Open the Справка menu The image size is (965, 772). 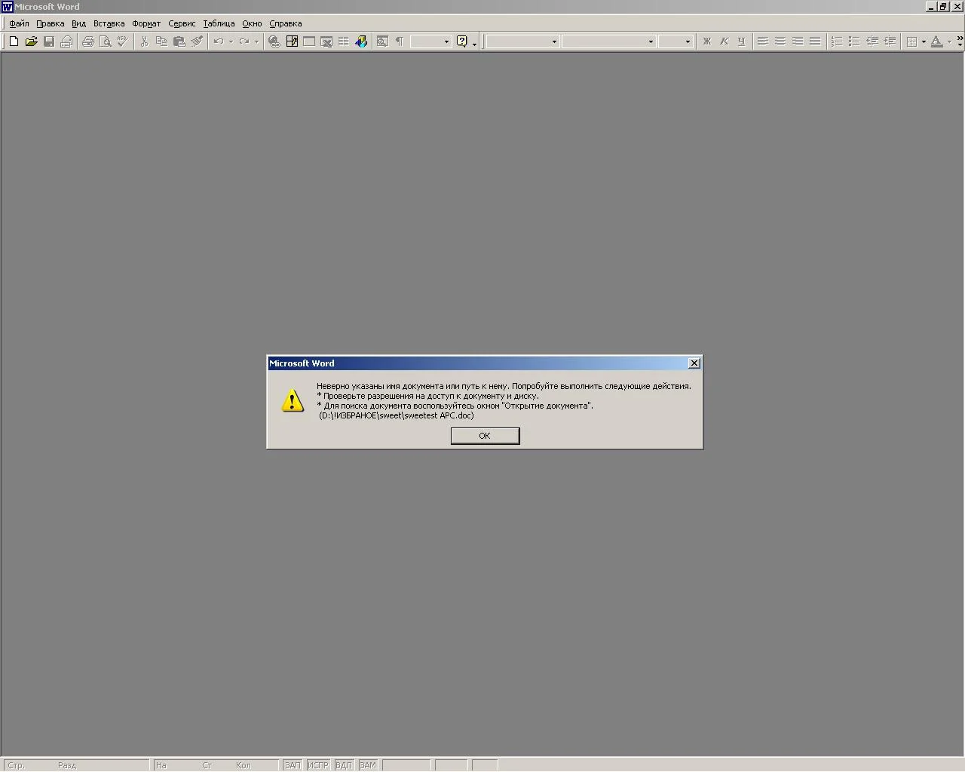286,23
